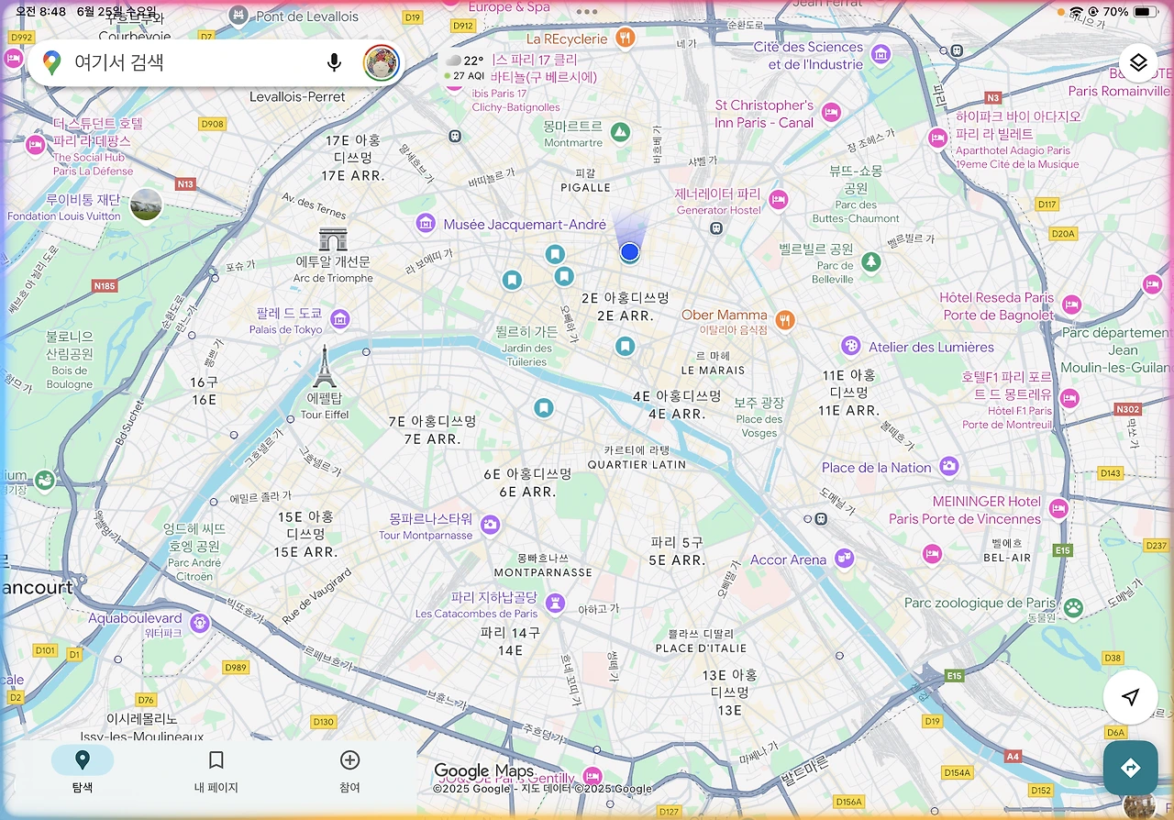Viewport: 1174px width, 820px height.
Task: Tap the Musée Jacquemart-André museum pin
Action: point(426,223)
